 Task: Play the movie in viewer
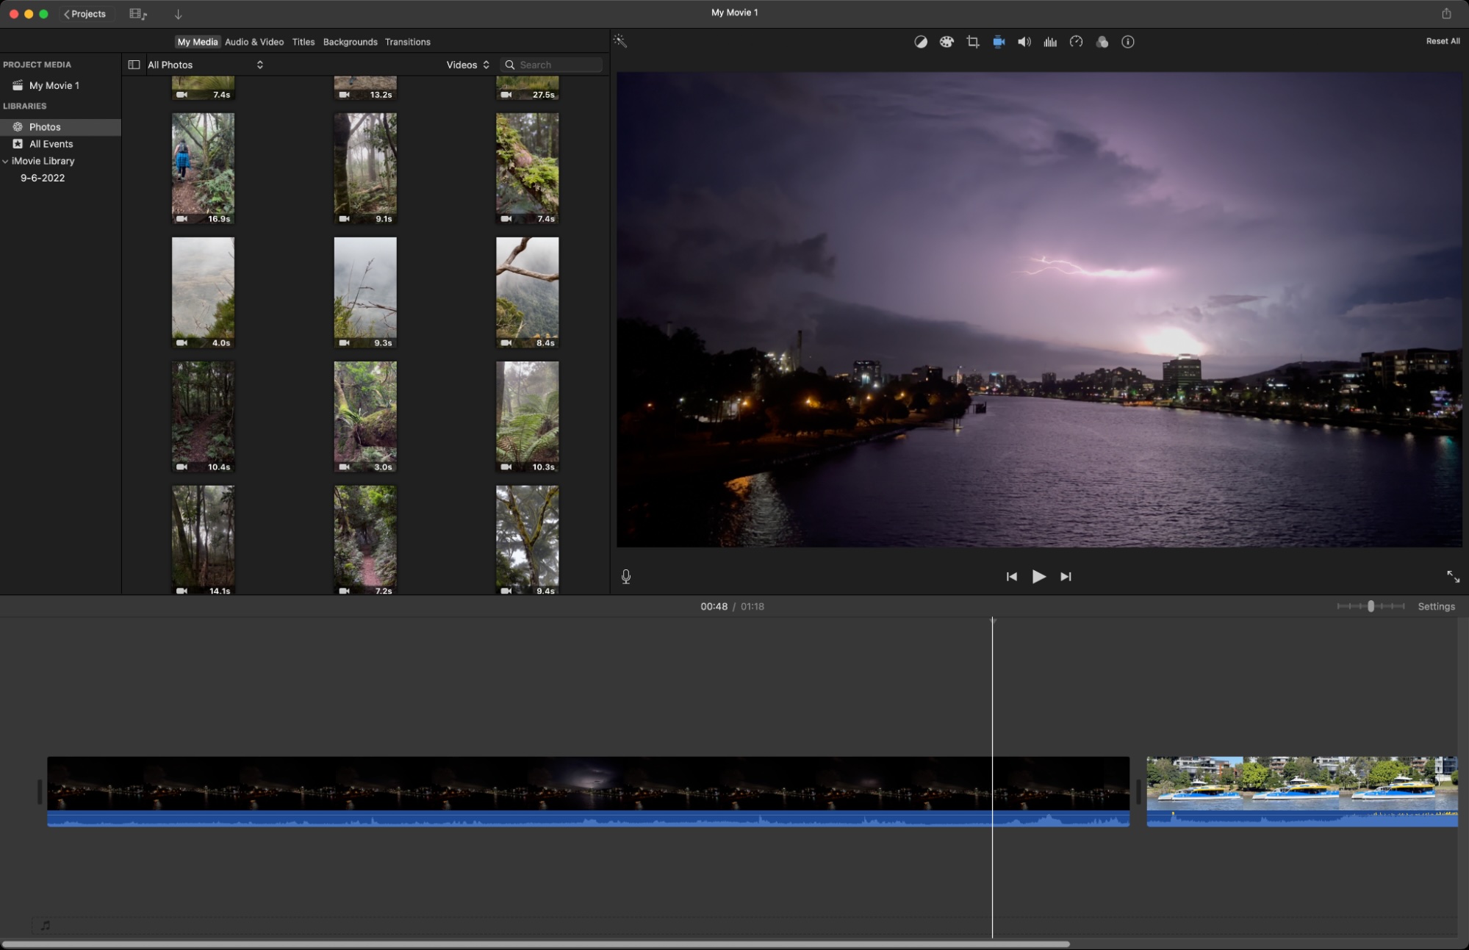click(x=1038, y=577)
